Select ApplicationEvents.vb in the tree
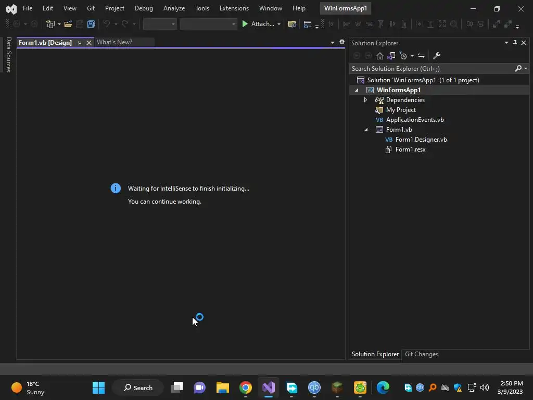 (415, 120)
